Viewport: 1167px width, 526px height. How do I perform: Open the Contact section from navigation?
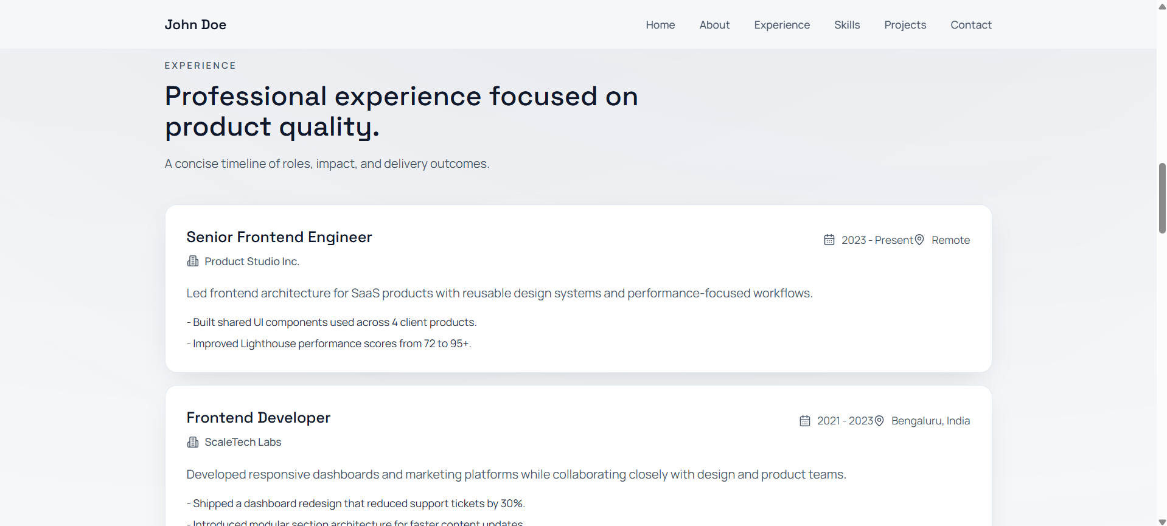tap(971, 25)
